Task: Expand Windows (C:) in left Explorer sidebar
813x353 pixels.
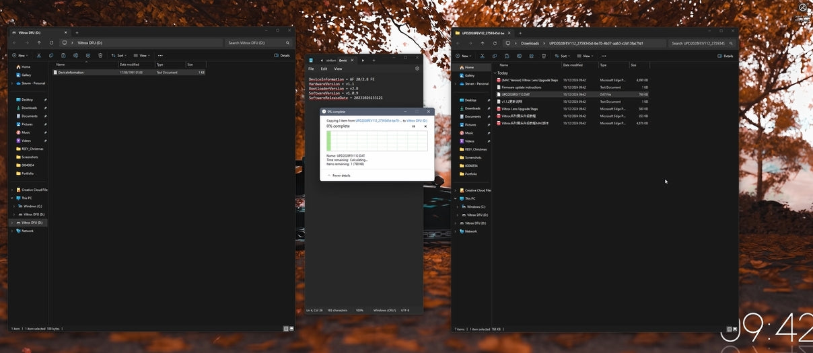Action: click(15, 206)
